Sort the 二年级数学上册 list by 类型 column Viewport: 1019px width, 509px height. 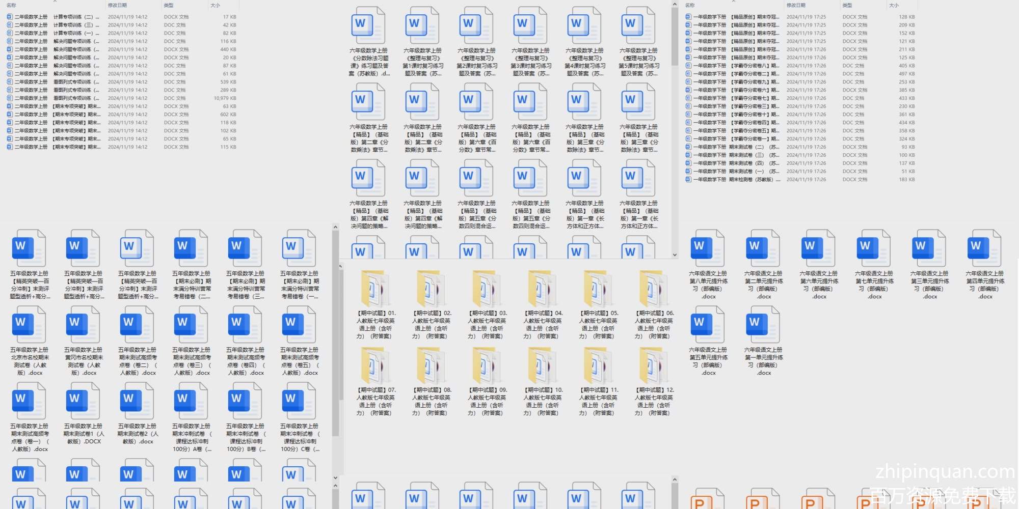169,5
